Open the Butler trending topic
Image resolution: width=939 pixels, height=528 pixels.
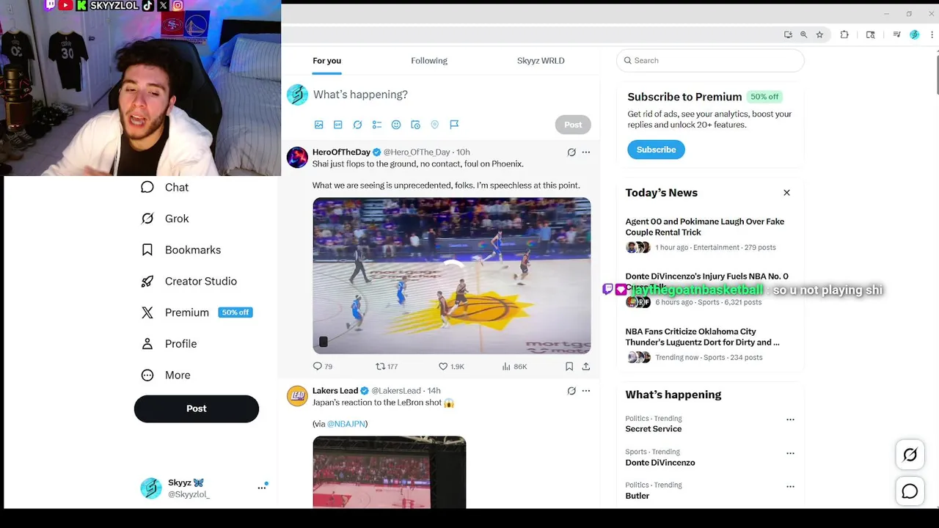637,496
